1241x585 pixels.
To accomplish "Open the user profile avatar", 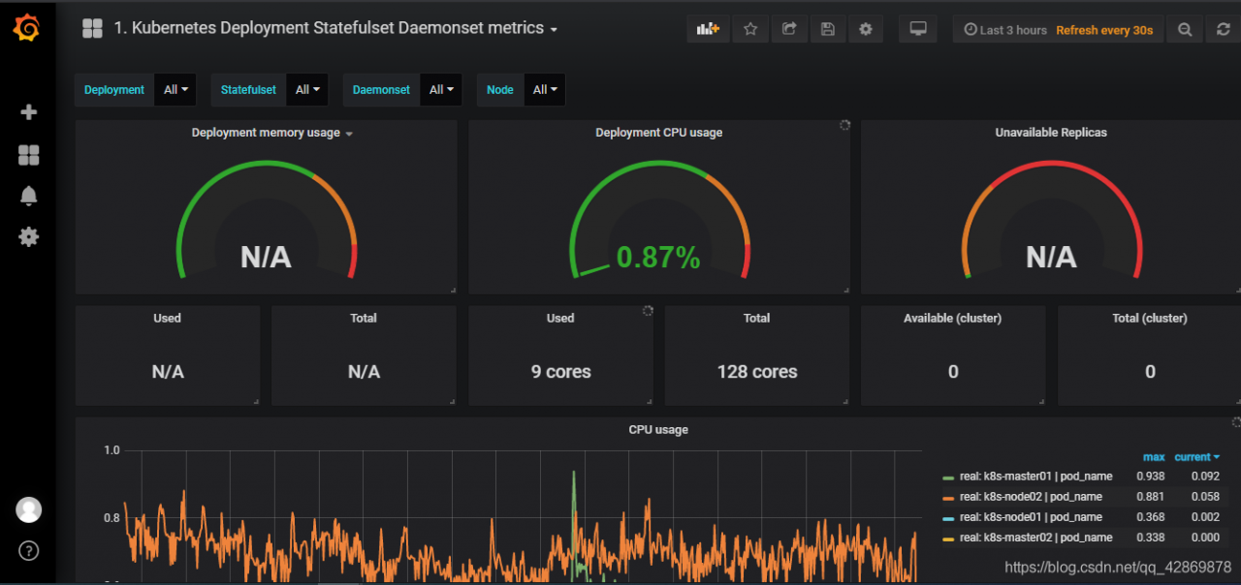I will 28,509.
